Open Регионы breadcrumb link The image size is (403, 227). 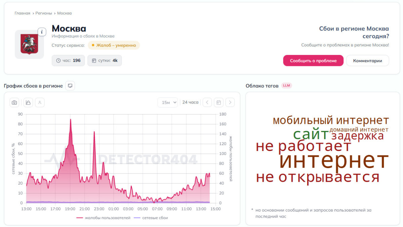(x=44, y=13)
